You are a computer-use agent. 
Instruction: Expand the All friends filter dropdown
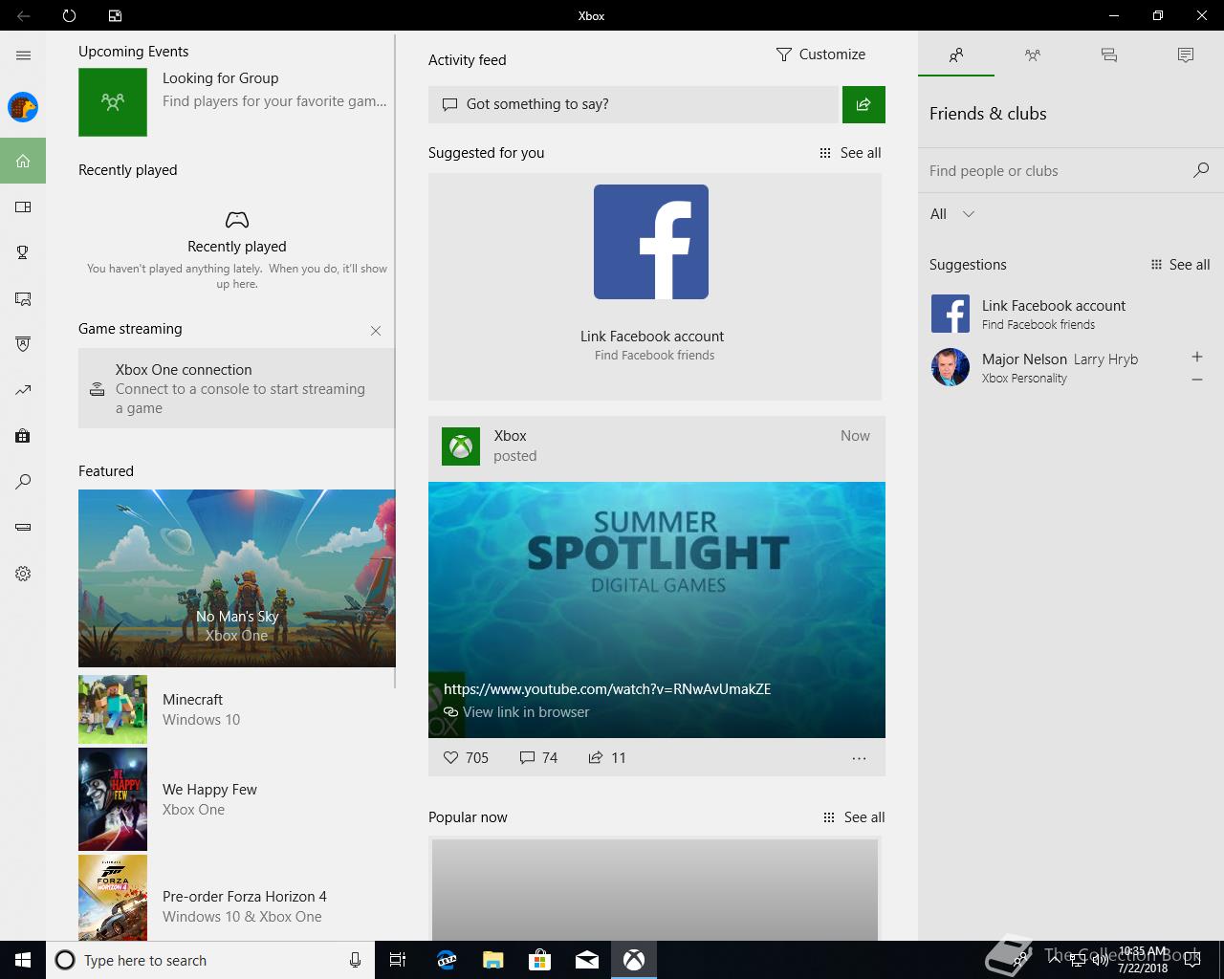tap(952, 214)
